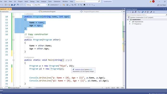The height and width of the screenshot is (94, 167).
Task: Click the uncomment lines icon
Action: (x=81, y=5)
